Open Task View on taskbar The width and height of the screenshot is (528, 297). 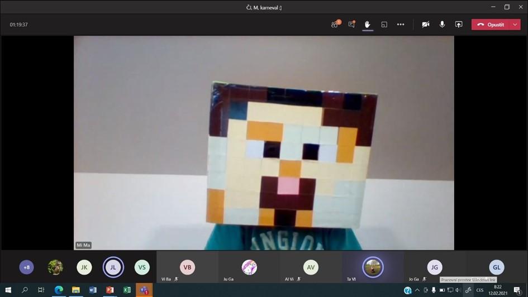click(x=41, y=290)
